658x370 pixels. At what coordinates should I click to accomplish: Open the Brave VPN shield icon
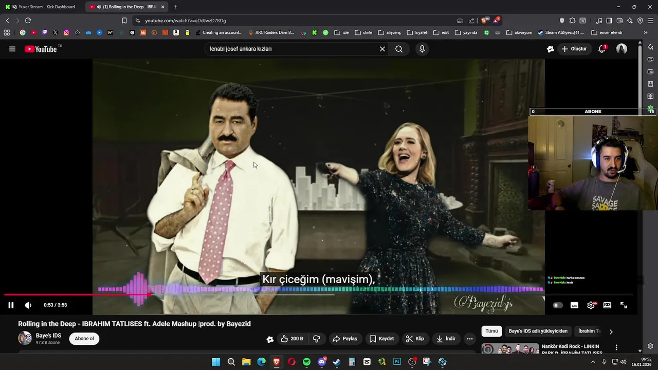[x=640, y=21]
